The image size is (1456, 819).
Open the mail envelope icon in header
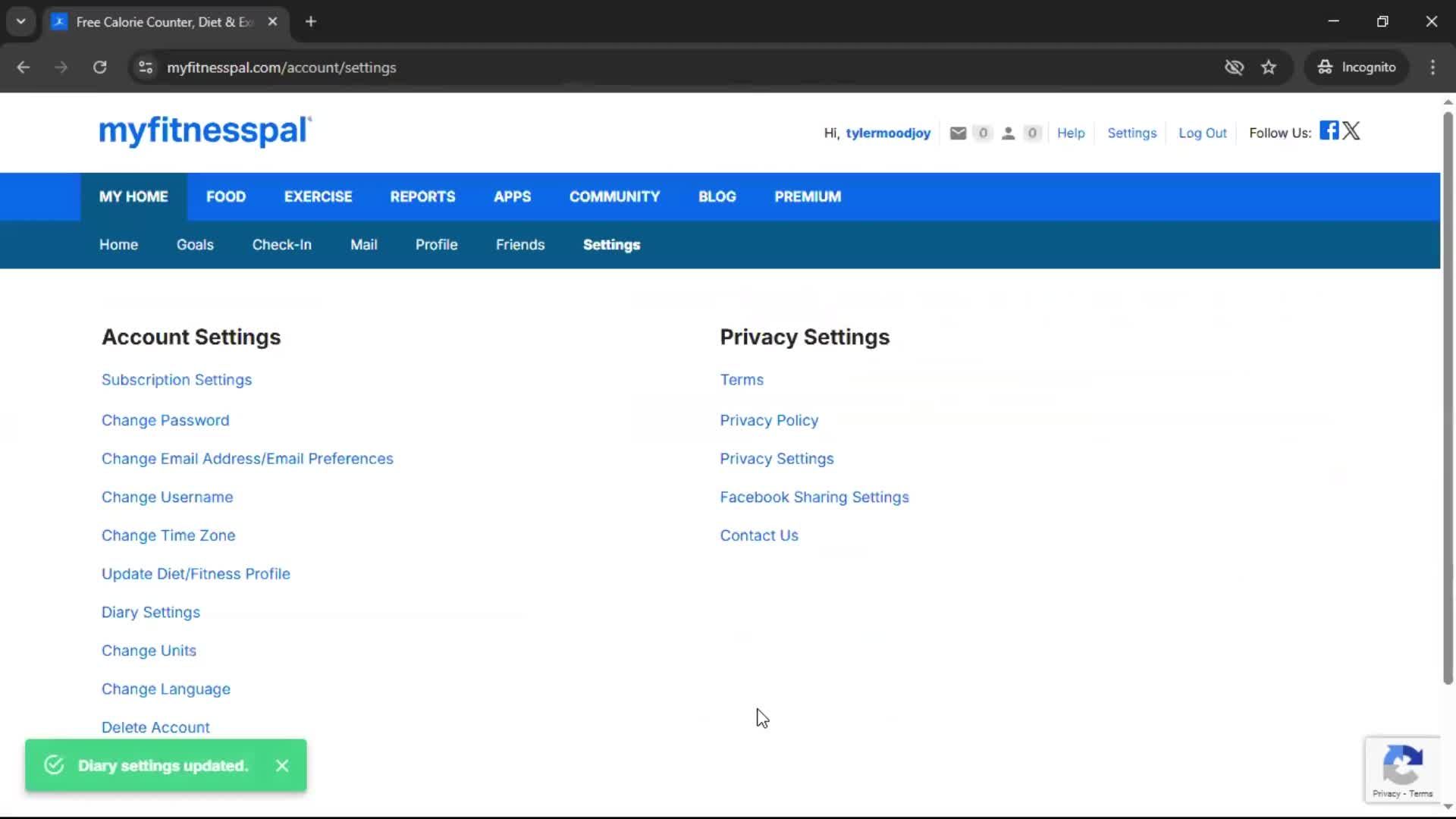(x=958, y=133)
